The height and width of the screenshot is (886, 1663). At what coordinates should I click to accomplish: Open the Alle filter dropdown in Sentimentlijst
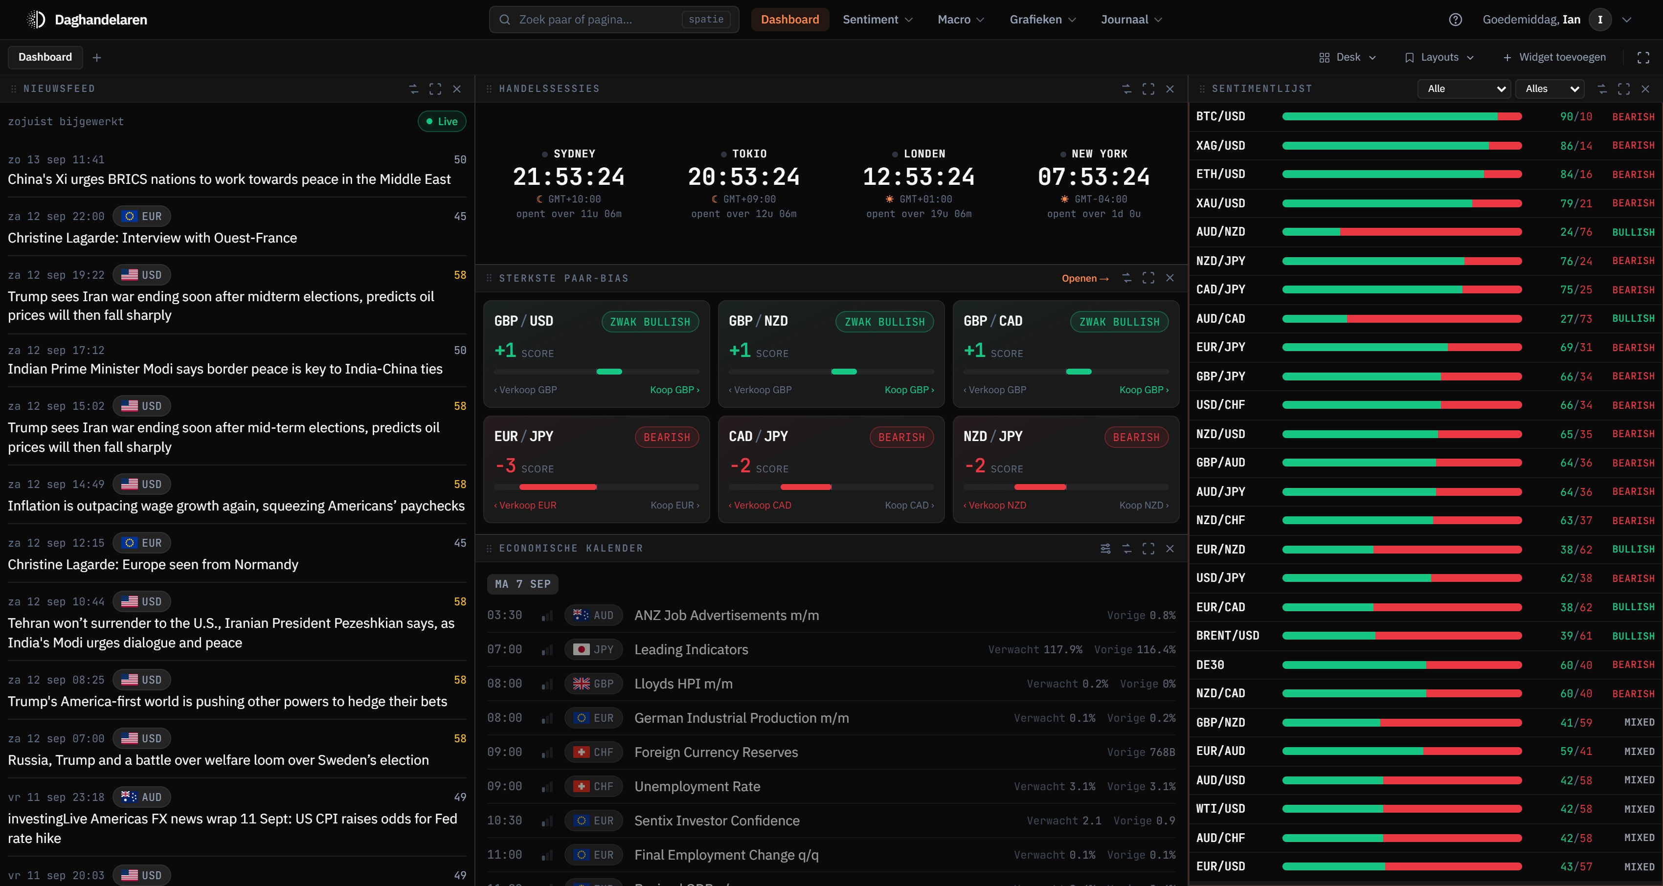[x=1464, y=89]
